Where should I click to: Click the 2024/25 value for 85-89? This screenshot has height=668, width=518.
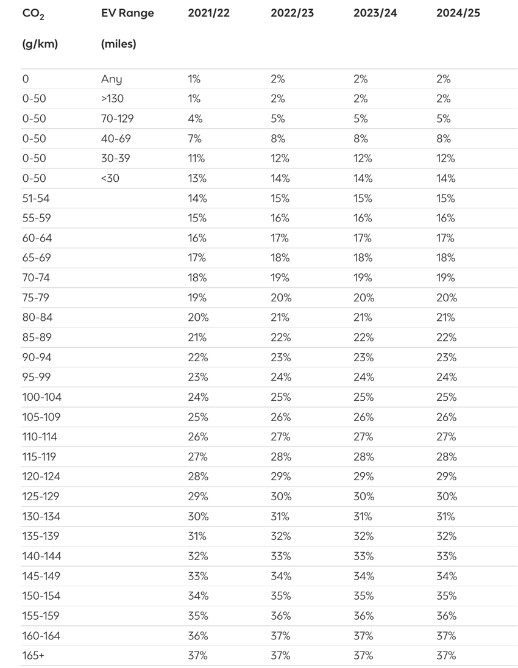(x=447, y=337)
